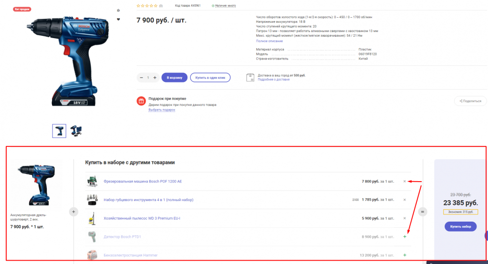Open Подробнее о доставке link
The height and width of the screenshot is (264, 488).
click(273, 80)
